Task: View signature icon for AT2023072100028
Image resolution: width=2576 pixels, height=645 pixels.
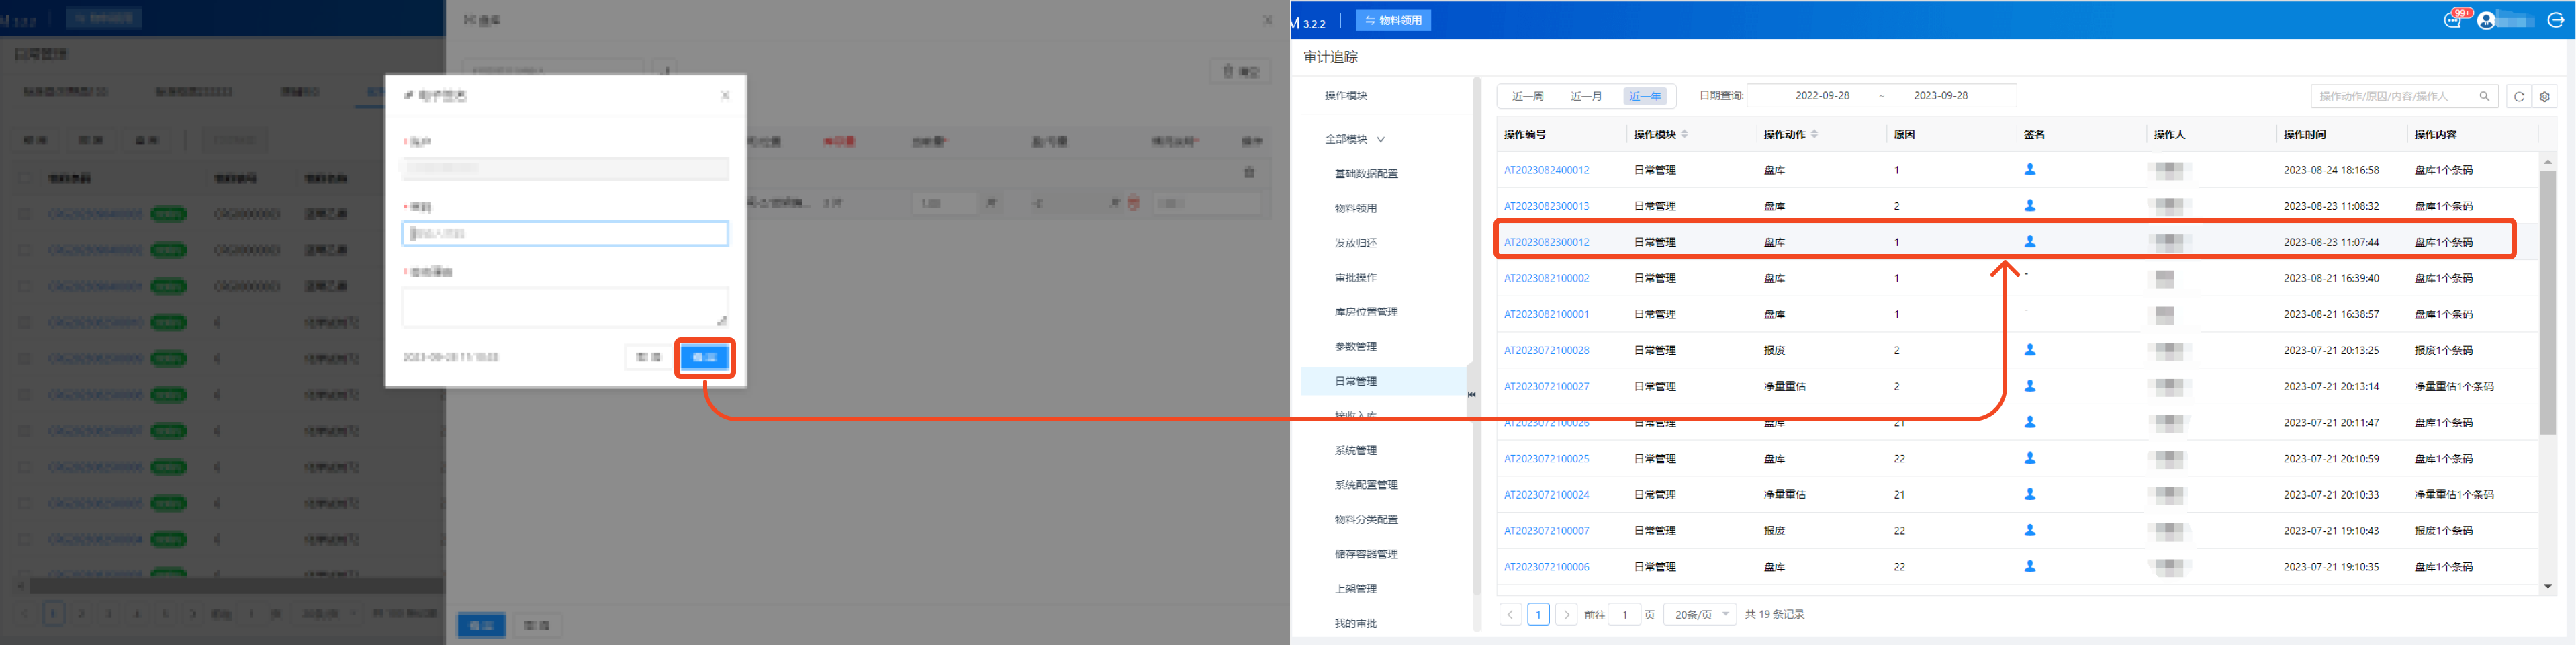Action: coord(2030,350)
